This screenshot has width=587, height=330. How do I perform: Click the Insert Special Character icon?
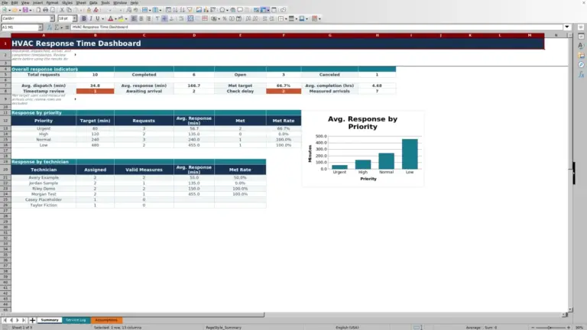222,10
